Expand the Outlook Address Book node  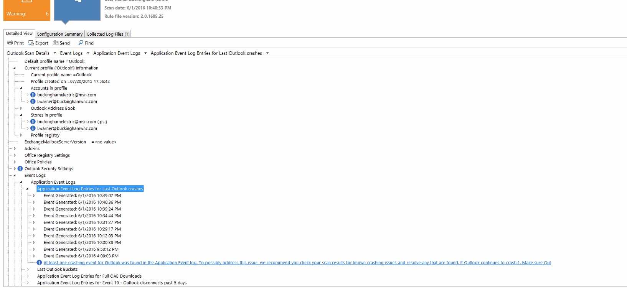pos(21,108)
